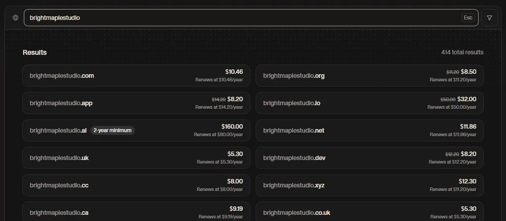Click the $11.86 price for .net
Viewport: 506px width, 221px height.
pyautogui.click(x=468, y=126)
